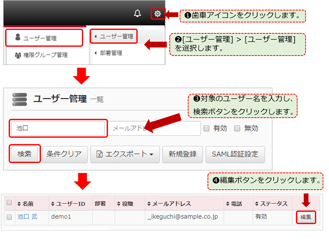Select the checkbox for 池口 武 row

(x=9, y=217)
